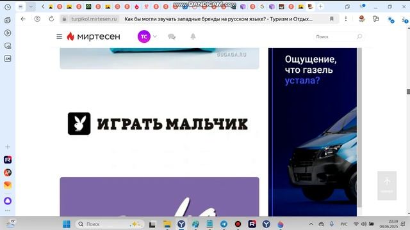Open Windows Start menu
The height and width of the screenshot is (230, 410).
[x=67, y=224]
